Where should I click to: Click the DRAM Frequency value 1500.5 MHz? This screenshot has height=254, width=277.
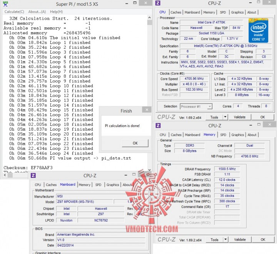pyautogui.click(x=227, y=169)
